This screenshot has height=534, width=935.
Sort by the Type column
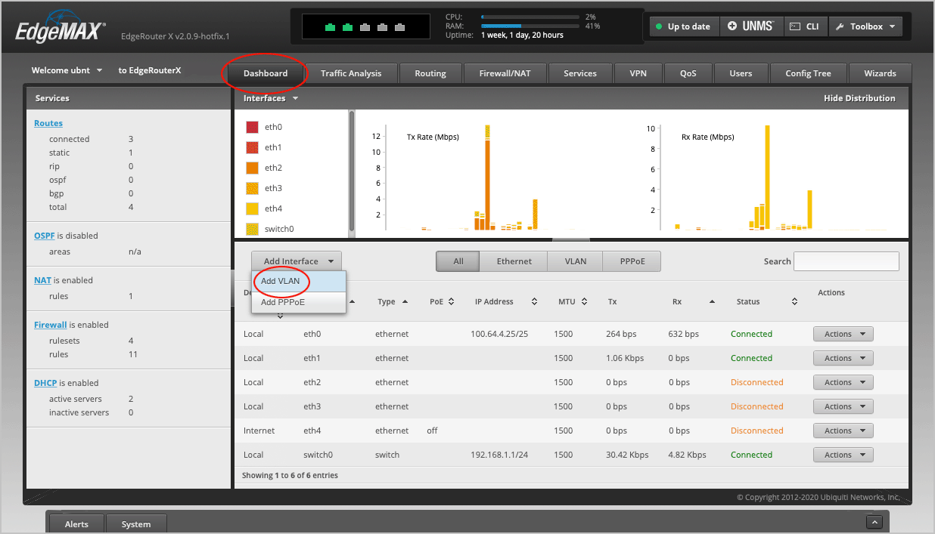pyautogui.click(x=393, y=301)
